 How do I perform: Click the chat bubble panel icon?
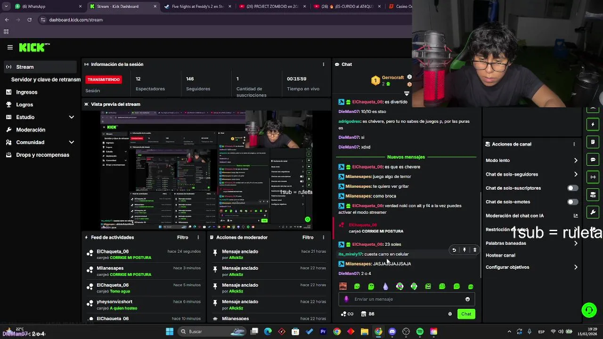(x=593, y=160)
